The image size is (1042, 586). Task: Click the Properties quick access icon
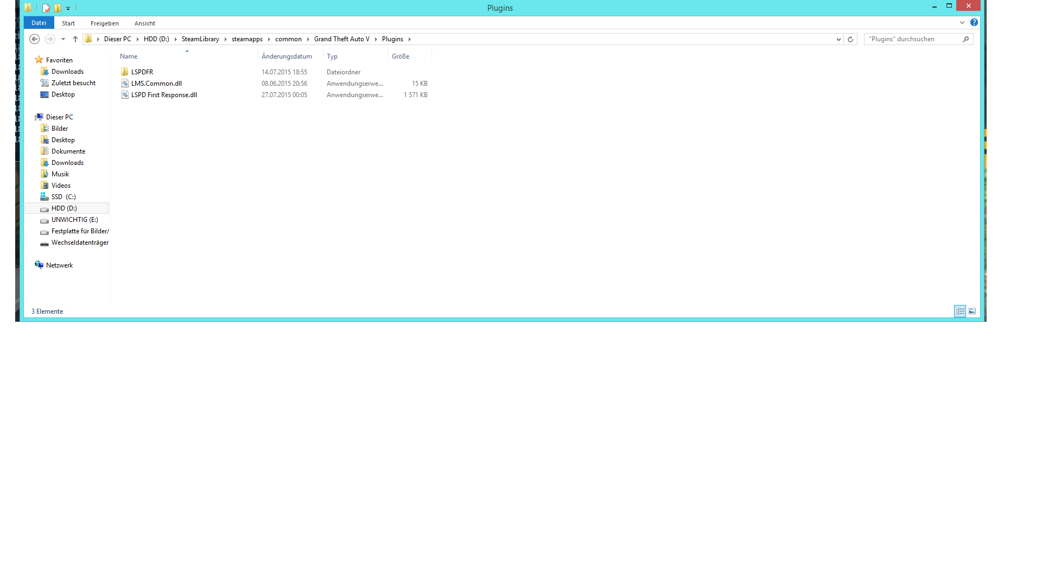(46, 8)
